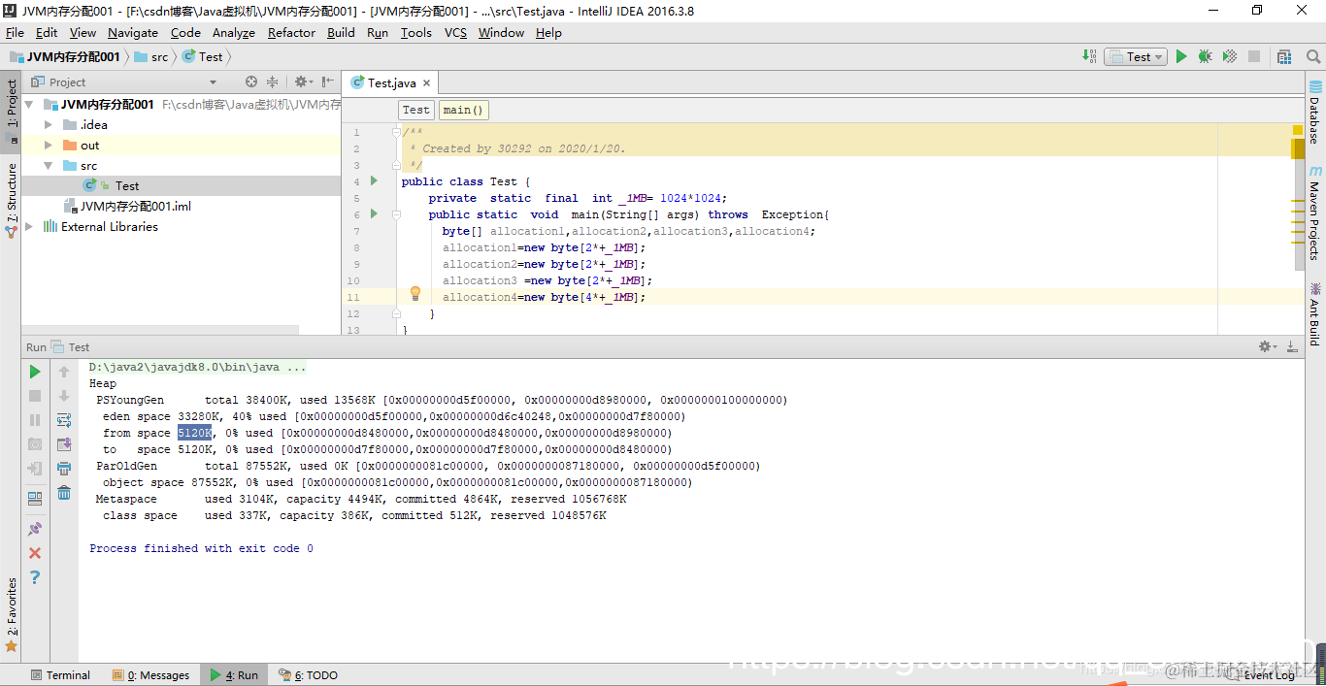Click main() breadcrumb in editor
Viewport: 1326px width, 686px height.
[463, 110]
